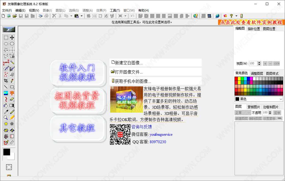The image size is (285, 181).
Task: Open a file using the folder toolbar icon
Action: pos(15,16)
